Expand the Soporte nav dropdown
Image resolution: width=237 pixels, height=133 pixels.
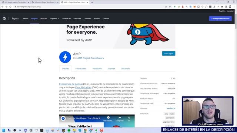54,18
